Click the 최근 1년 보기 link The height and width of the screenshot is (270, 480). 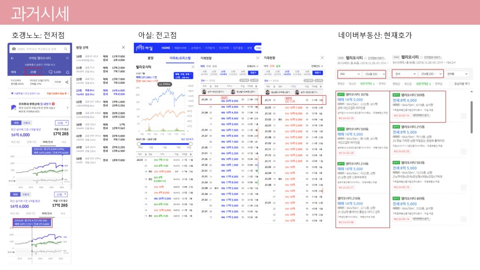point(187,139)
